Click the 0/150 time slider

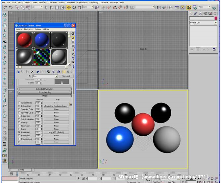(21, 170)
